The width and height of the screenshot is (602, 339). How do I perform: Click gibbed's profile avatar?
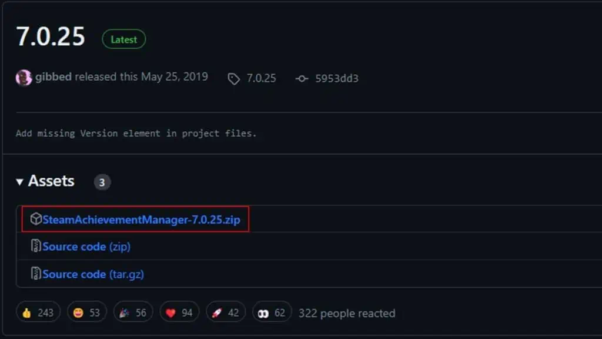click(x=24, y=78)
